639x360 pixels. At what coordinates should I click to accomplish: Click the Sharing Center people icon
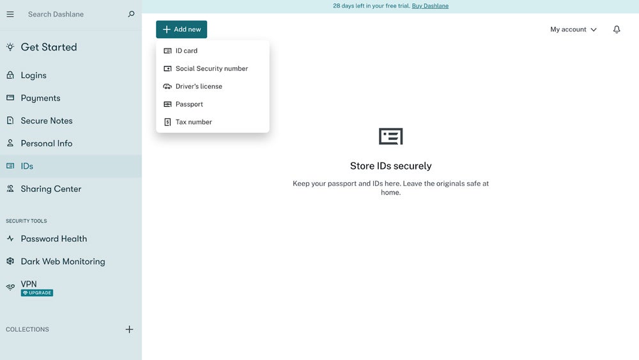tap(10, 189)
